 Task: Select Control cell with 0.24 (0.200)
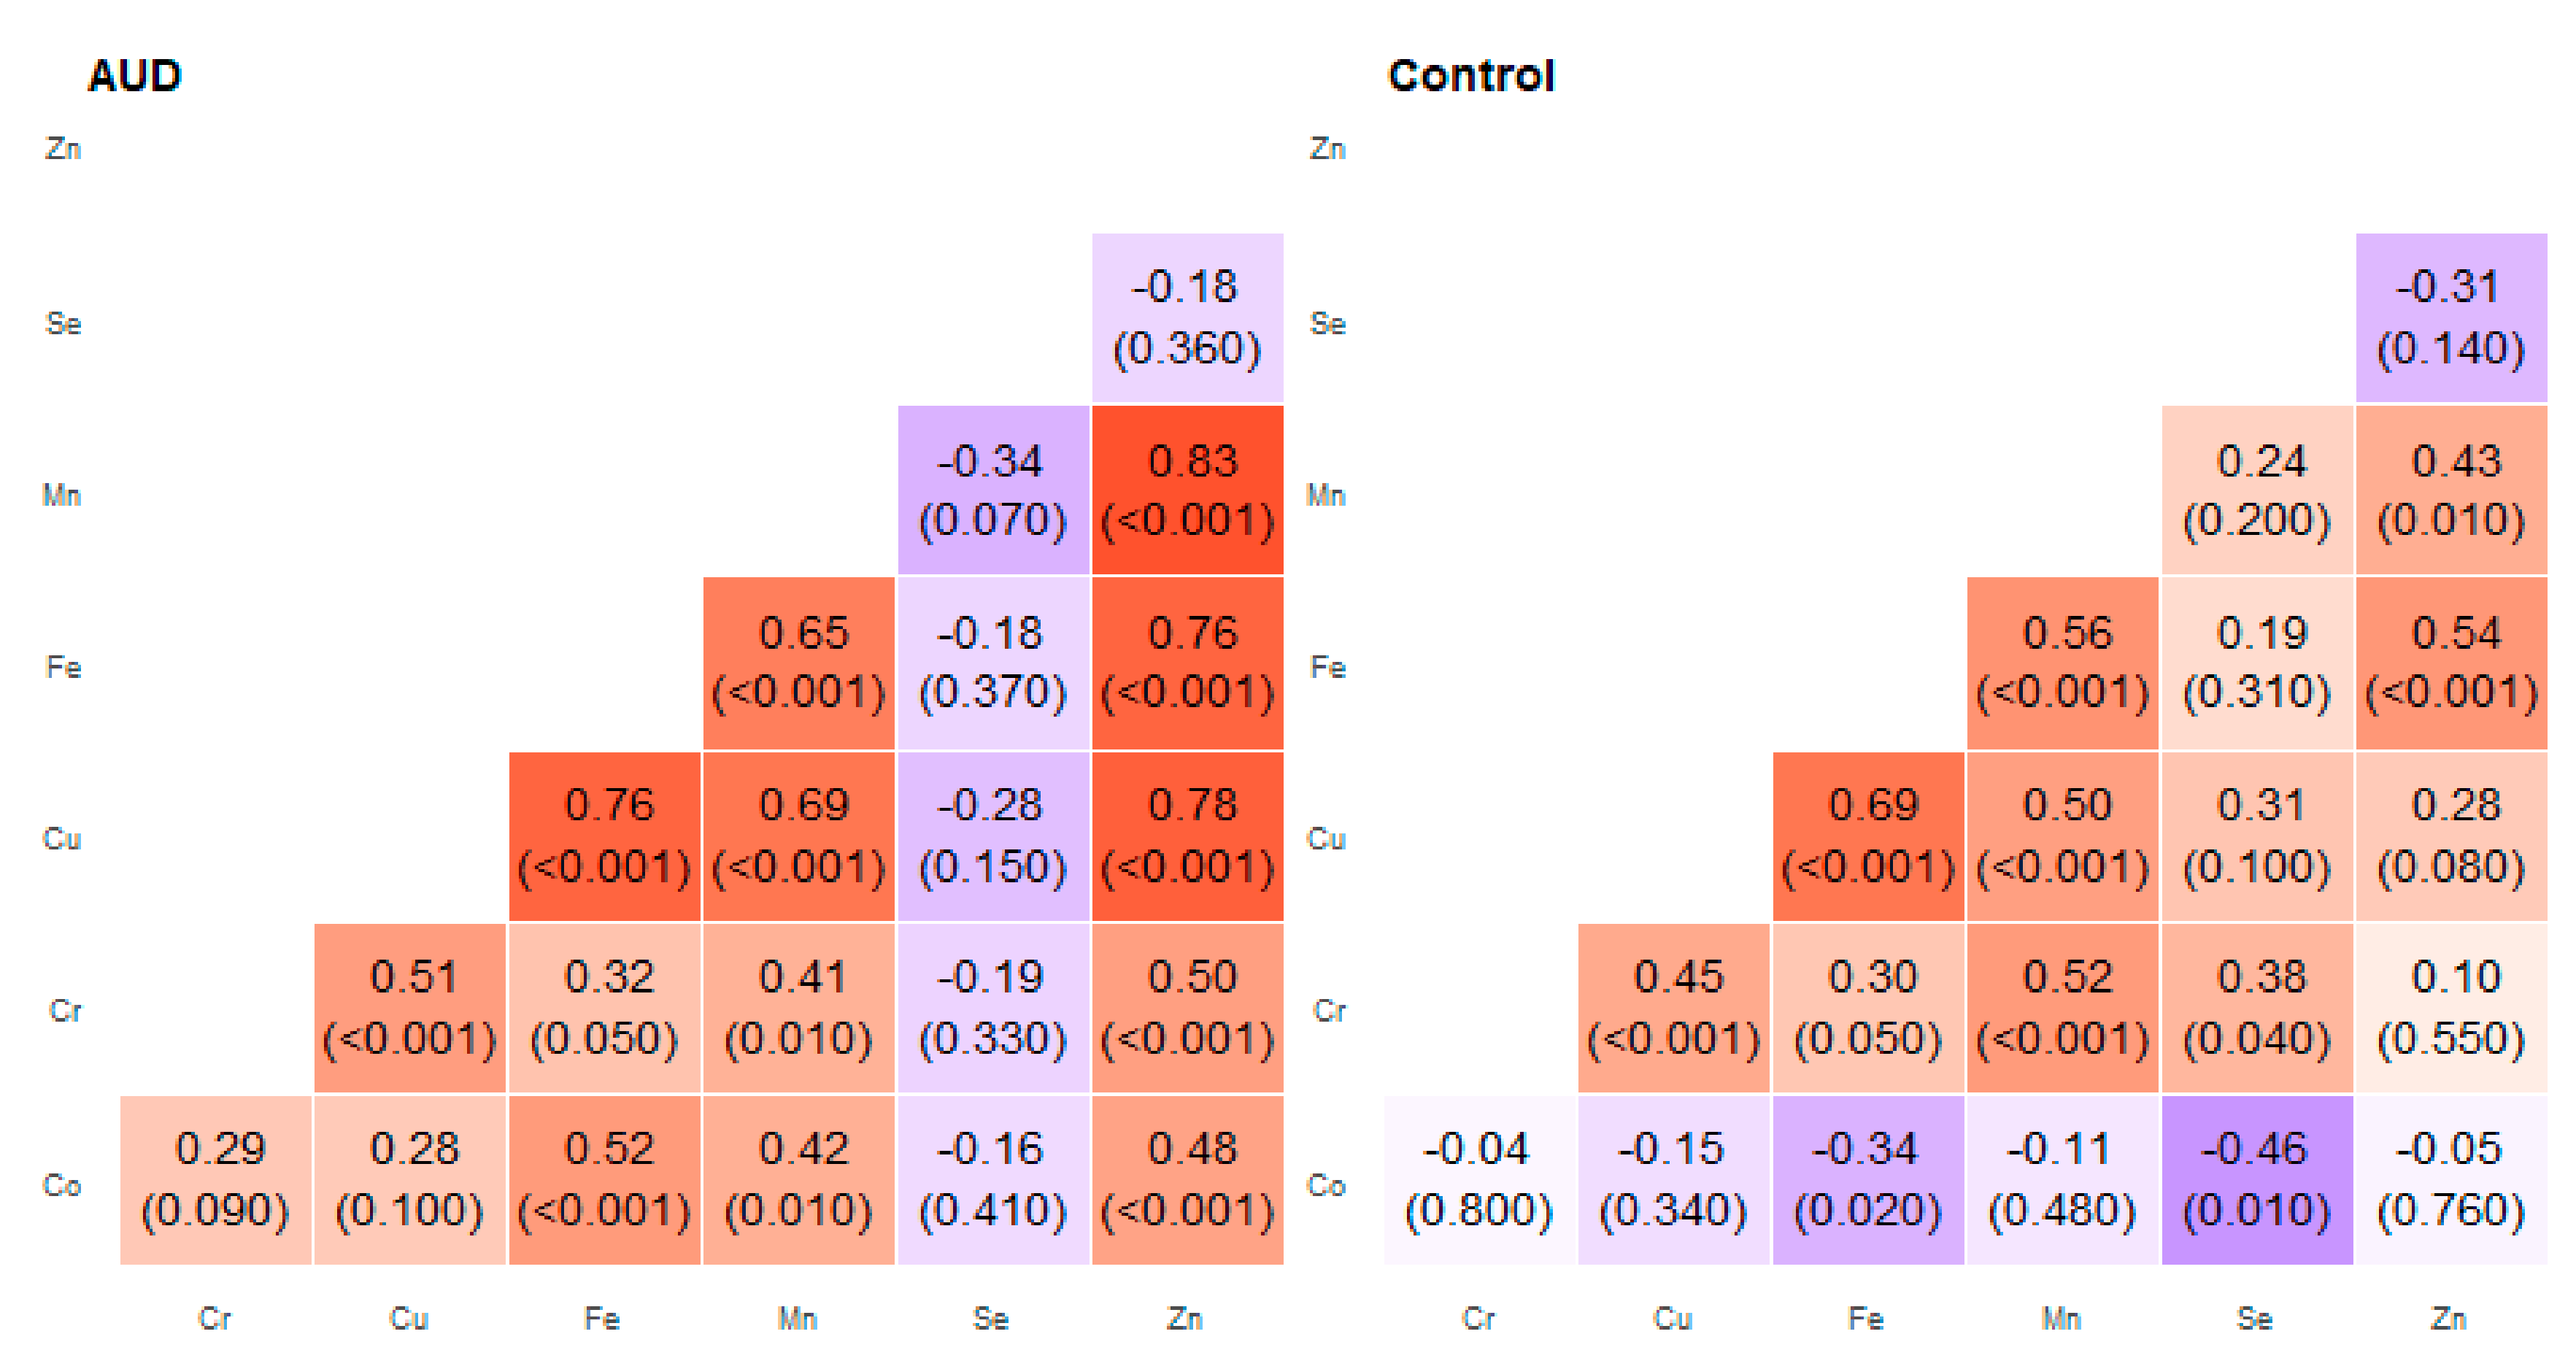(x=2257, y=490)
